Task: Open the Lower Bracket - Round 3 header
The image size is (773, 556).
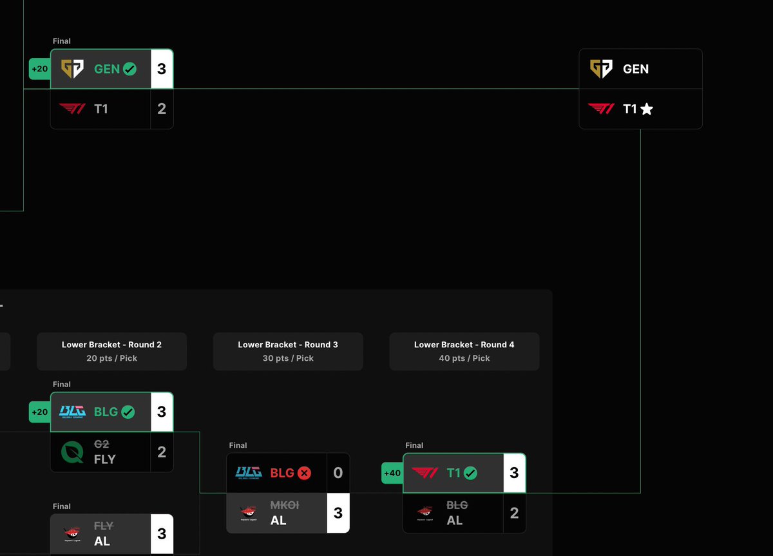Action: click(288, 351)
